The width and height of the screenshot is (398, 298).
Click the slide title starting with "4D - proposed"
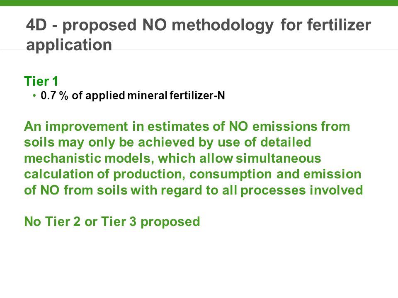[199, 35]
